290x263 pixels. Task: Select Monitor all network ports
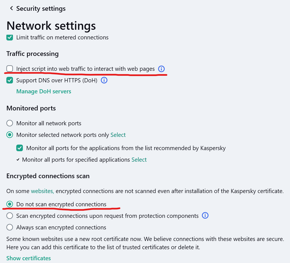pos(10,123)
